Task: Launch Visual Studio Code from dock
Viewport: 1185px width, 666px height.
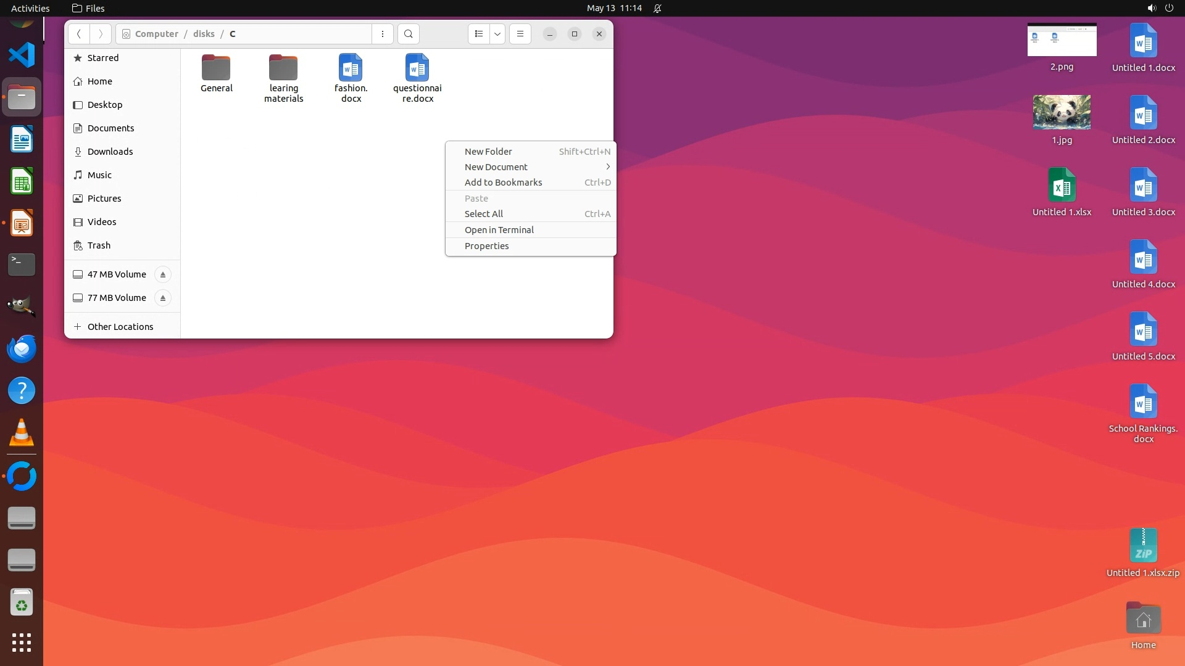Action: 22,55
